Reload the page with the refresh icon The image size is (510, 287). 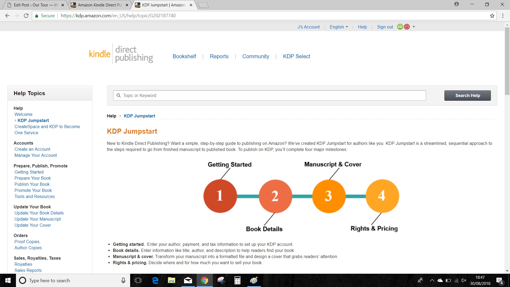click(26, 16)
